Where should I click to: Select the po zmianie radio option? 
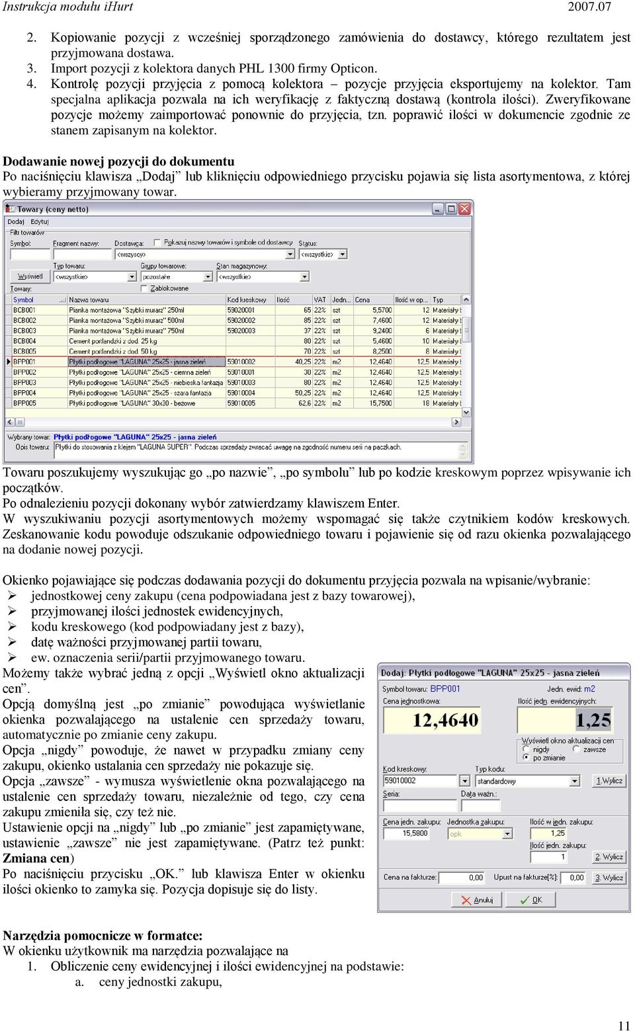click(527, 758)
